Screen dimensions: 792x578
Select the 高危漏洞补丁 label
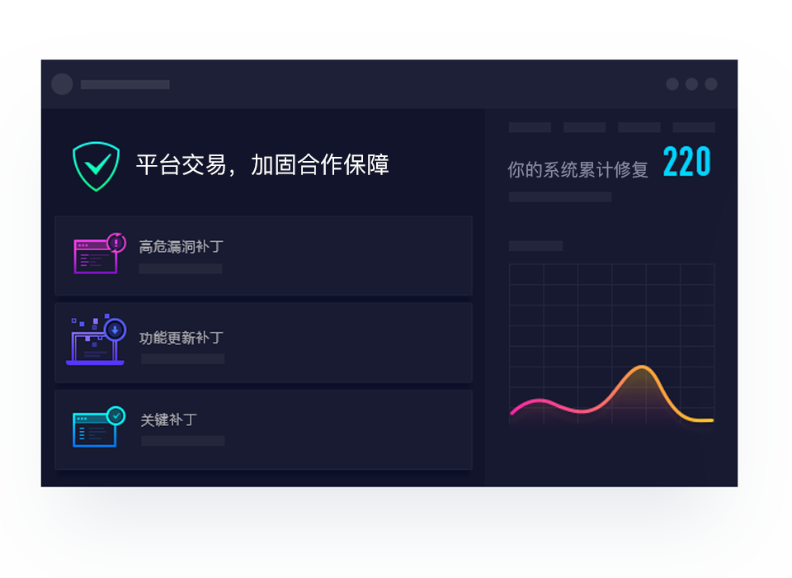pyautogui.click(x=181, y=247)
